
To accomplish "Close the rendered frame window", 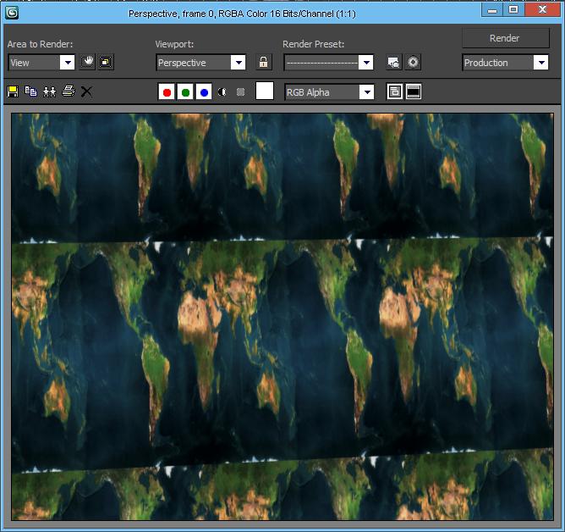I will [542, 10].
